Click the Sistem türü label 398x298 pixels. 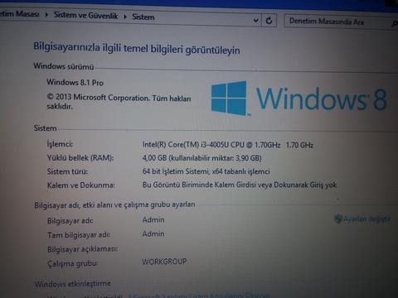click(x=67, y=171)
